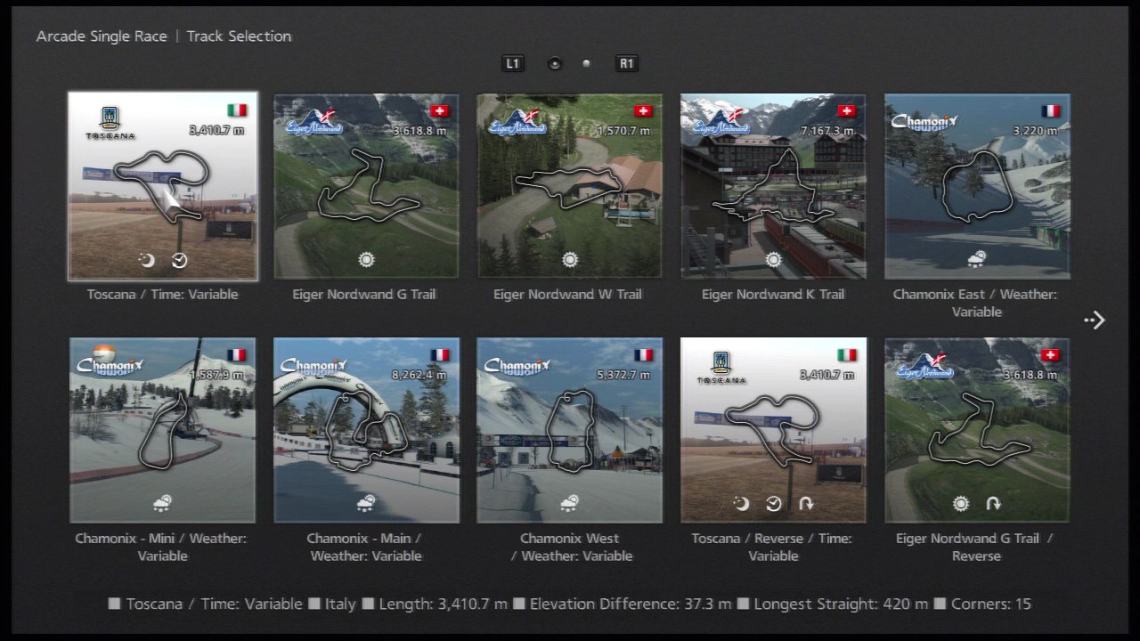The image size is (1140, 641).
Task: Click the French flag on Chamonix - Main card
Action: [x=440, y=355]
